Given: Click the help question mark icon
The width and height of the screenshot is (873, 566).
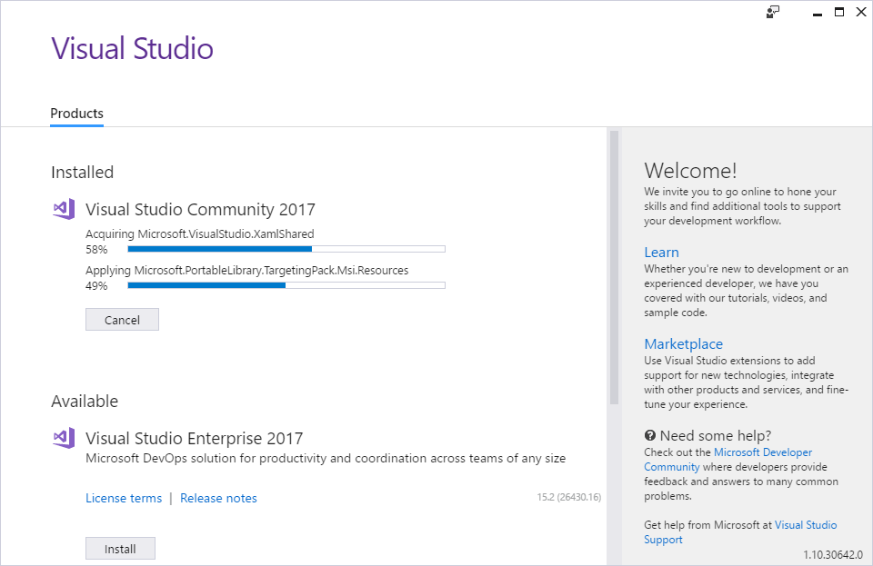Looking at the screenshot, I should tap(649, 435).
